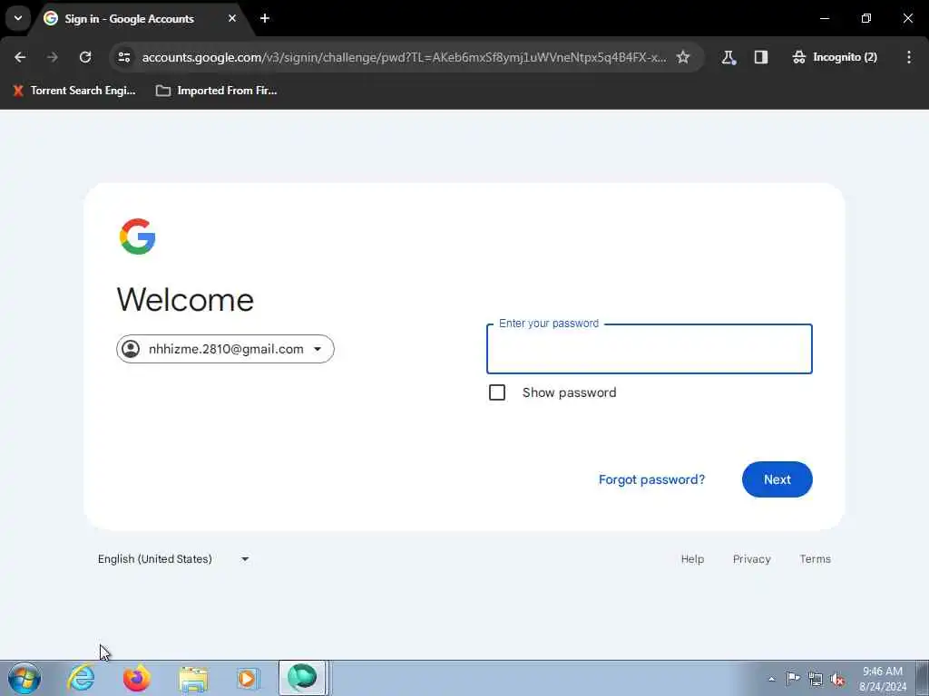Open Chrome three-dot menu
This screenshot has width=929, height=696.
coord(909,57)
